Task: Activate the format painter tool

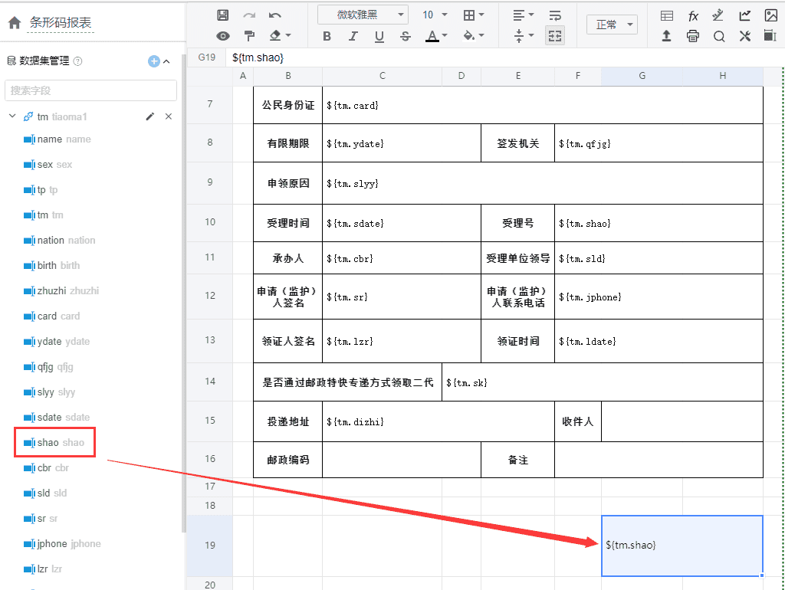Action: tap(249, 36)
